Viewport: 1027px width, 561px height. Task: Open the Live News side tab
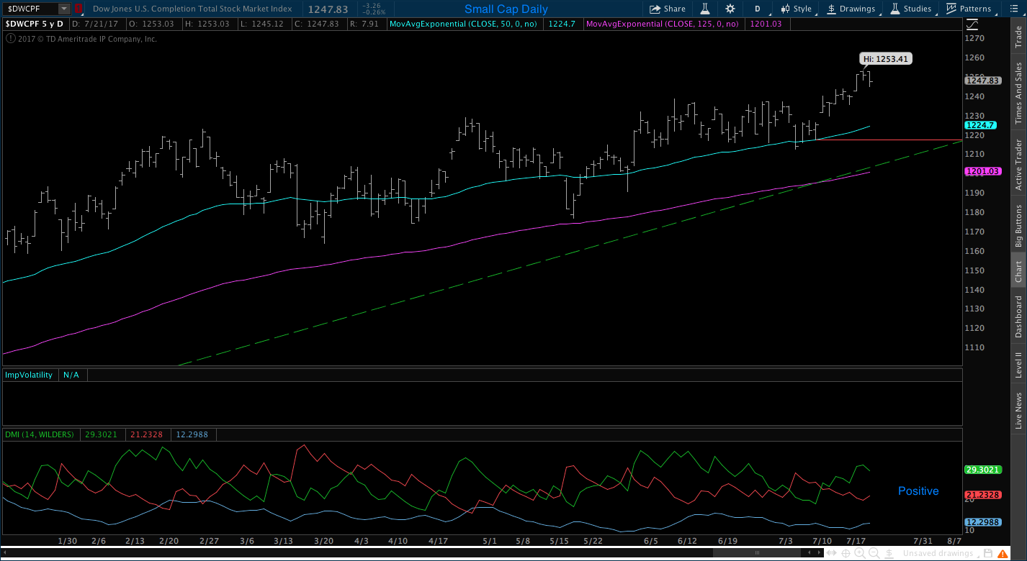1018,411
